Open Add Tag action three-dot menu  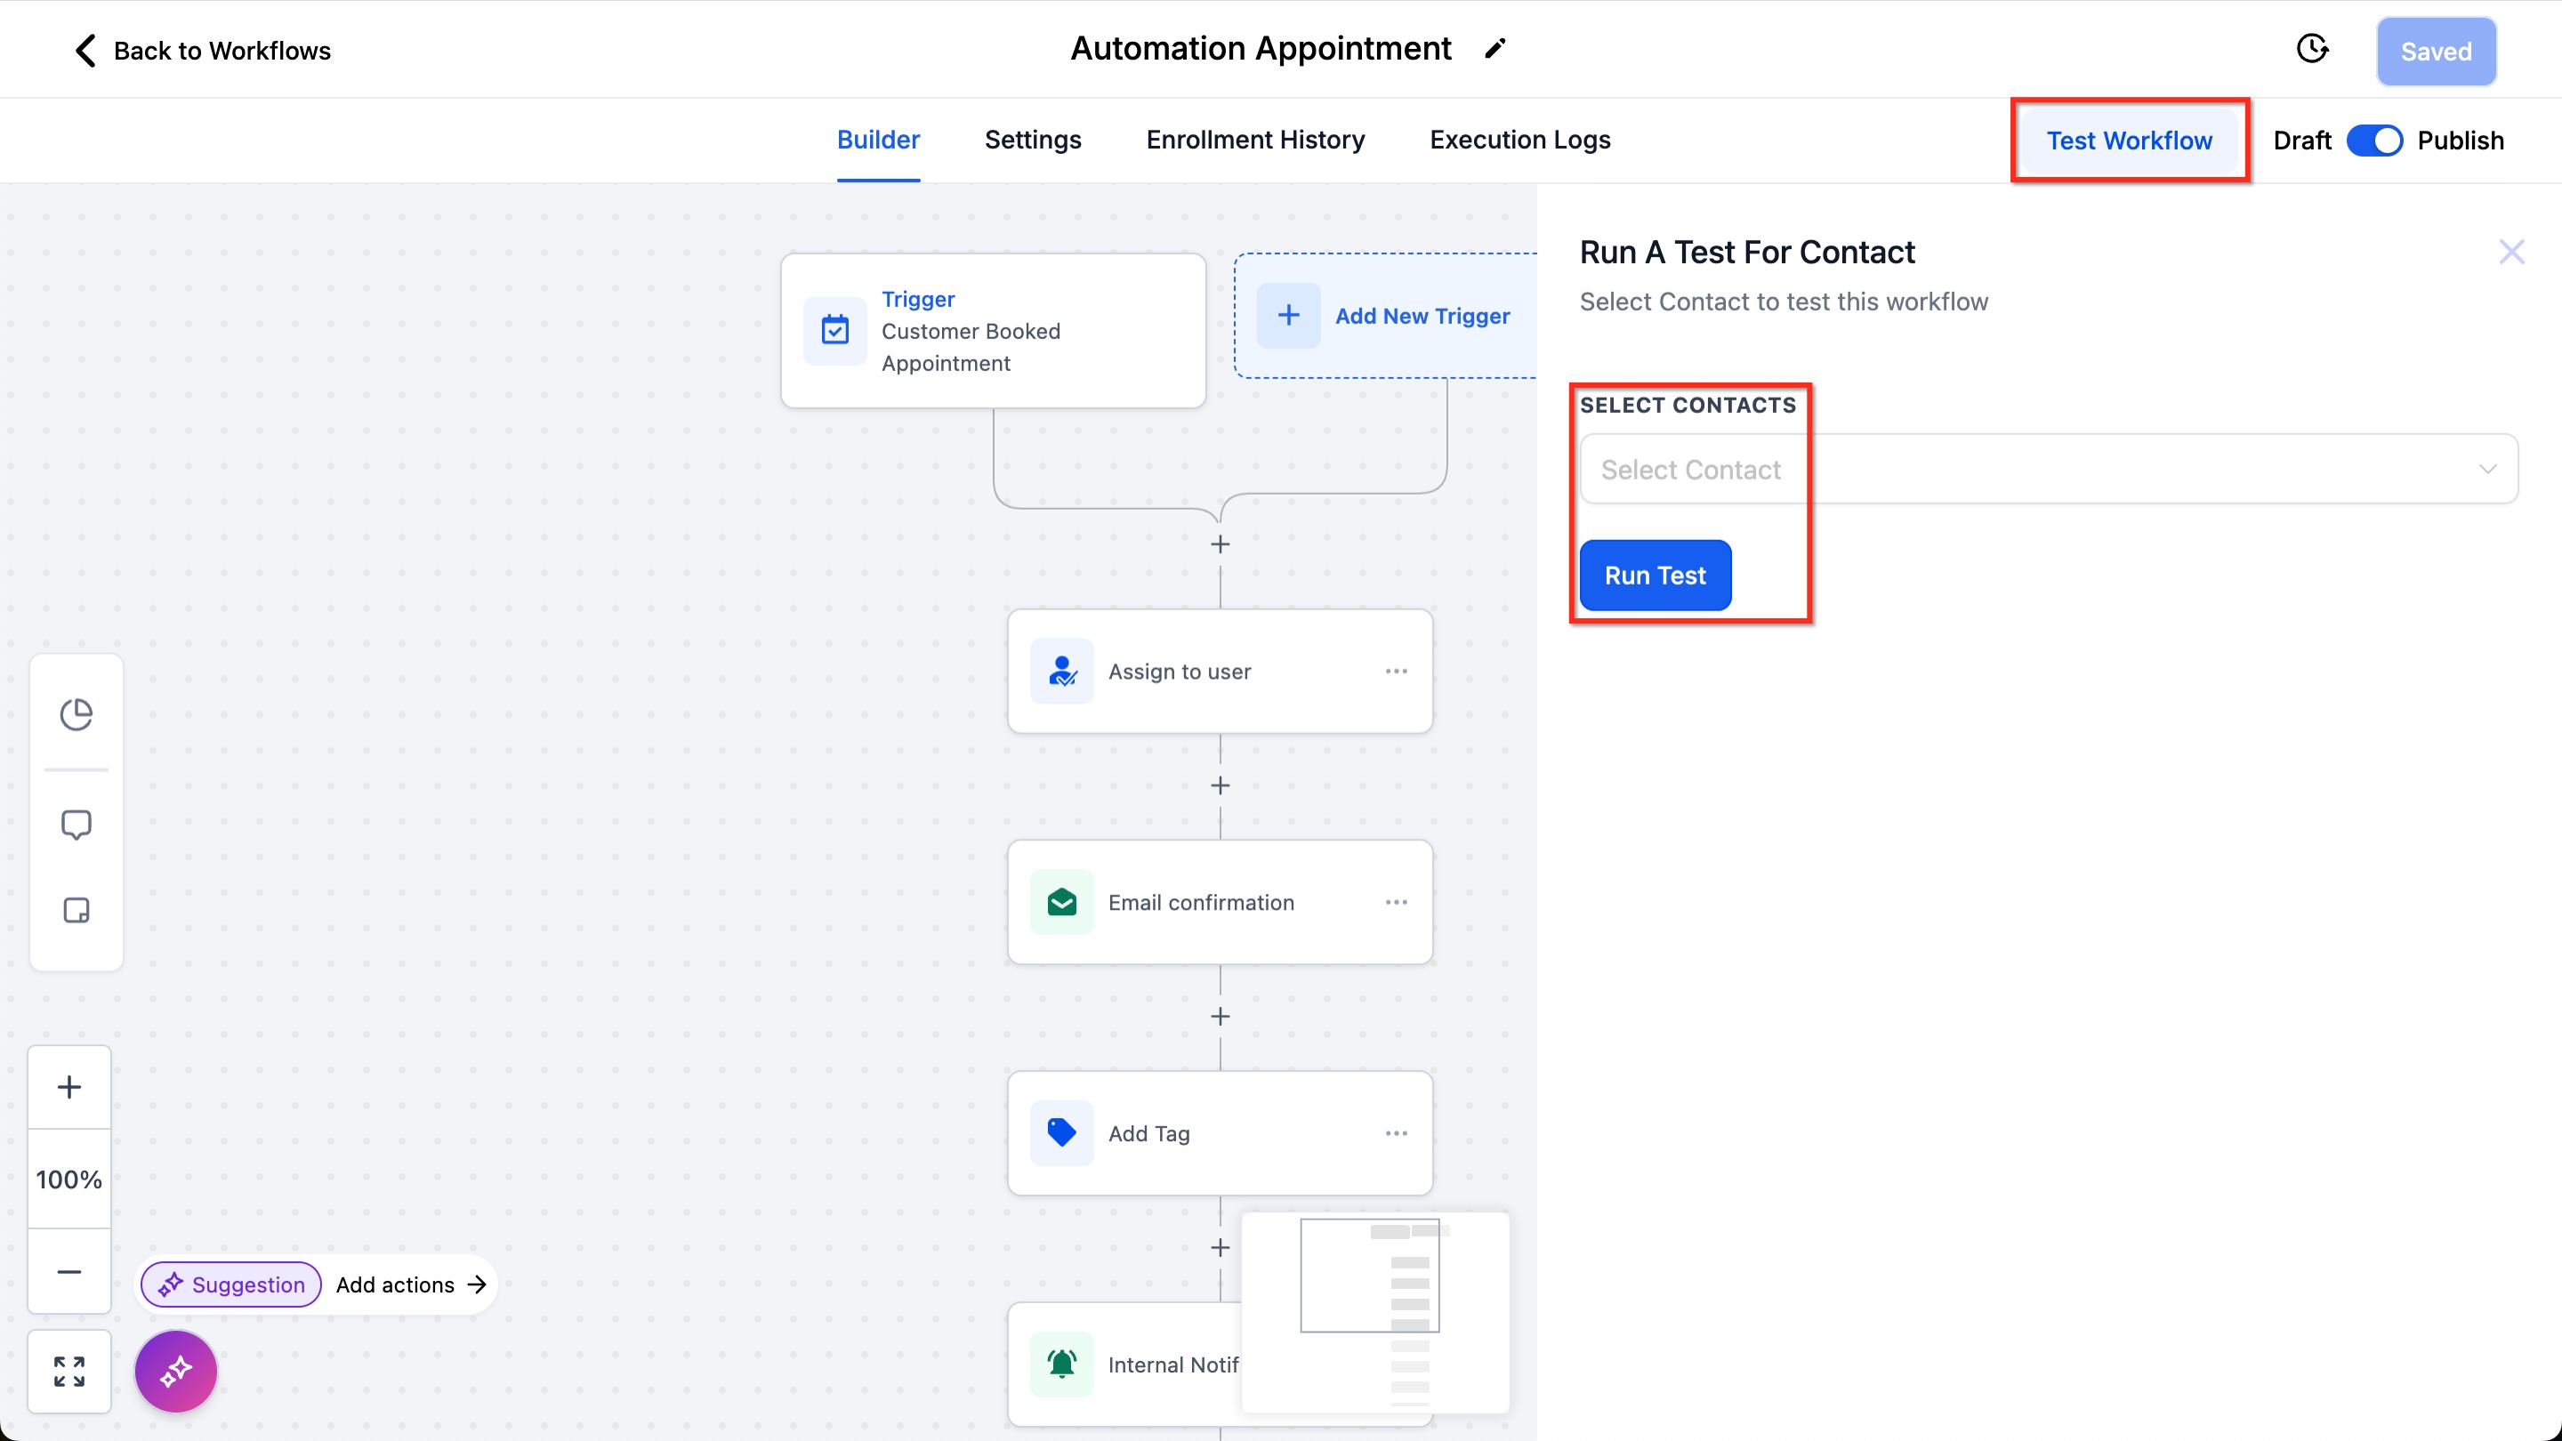tap(1396, 1134)
